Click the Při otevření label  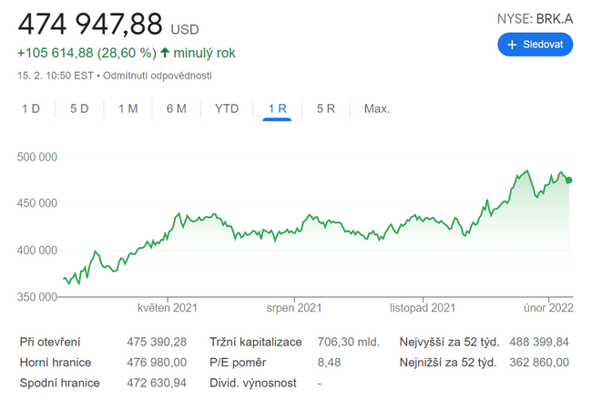50,343
